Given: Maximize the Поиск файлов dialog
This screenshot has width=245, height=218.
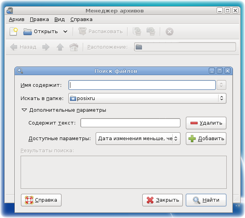Looking at the screenshot, I should click(220, 71).
